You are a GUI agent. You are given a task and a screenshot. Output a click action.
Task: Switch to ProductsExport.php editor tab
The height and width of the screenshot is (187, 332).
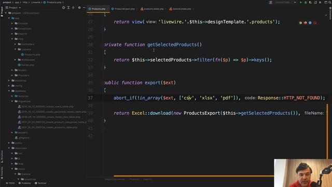pyautogui.click(x=125, y=9)
